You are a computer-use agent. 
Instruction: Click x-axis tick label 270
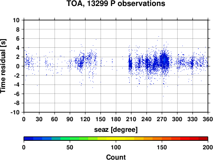pyautogui.click(x=162, y=119)
